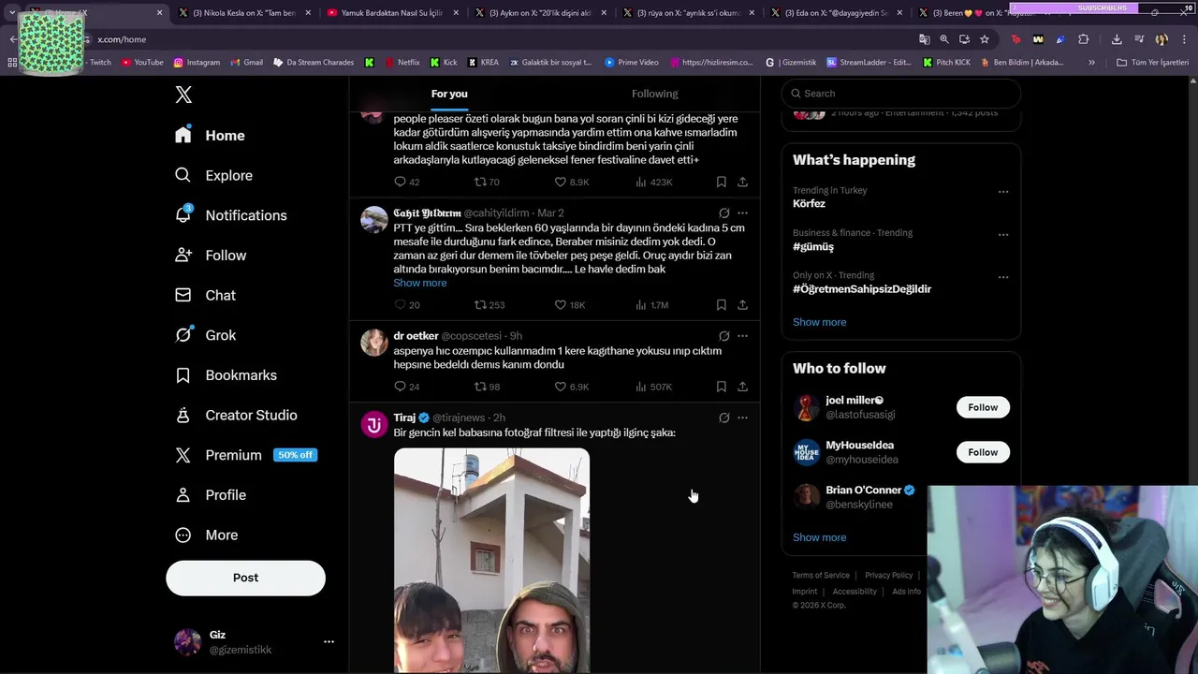Share the post with 423K views
The image size is (1198, 674).
[742, 182]
